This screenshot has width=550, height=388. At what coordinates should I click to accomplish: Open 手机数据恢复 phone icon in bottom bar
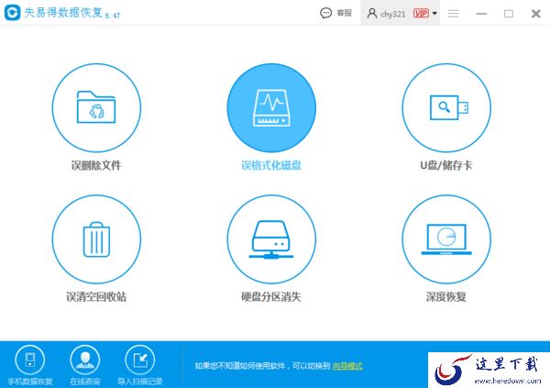pyautogui.click(x=30, y=360)
